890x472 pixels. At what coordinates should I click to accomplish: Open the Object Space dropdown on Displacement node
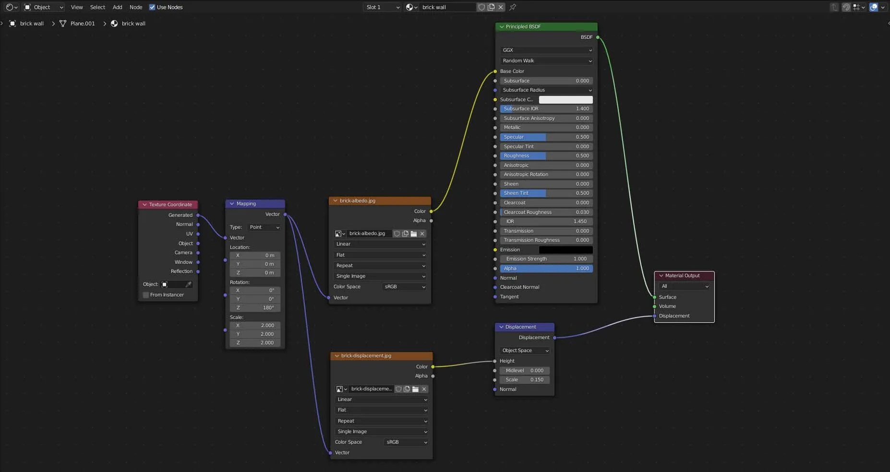pyautogui.click(x=524, y=350)
